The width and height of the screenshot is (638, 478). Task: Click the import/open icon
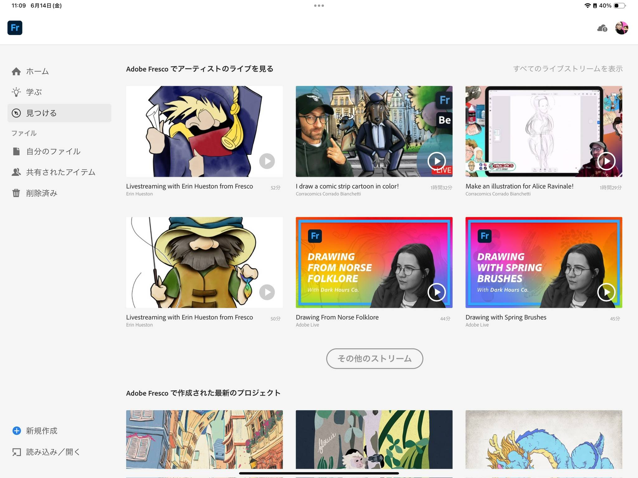[17, 452]
